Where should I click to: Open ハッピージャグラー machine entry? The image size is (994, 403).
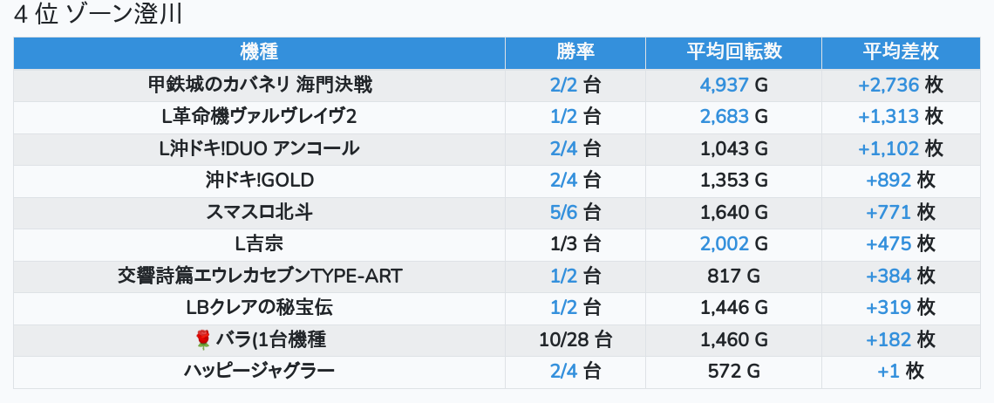coord(260,371)
